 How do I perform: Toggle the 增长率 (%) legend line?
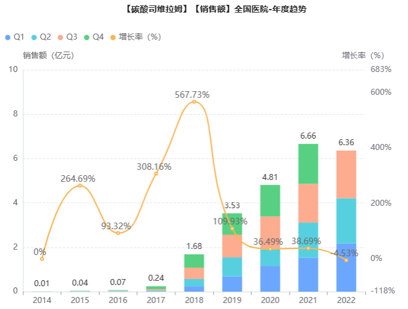tap(136, 37)
